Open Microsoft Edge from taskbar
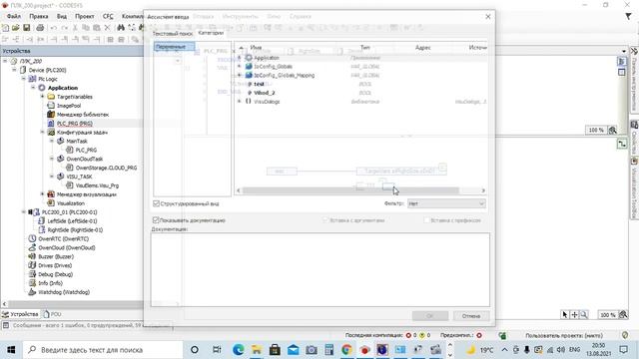Screen dimensions: 639x359 pyautogui.click(x=239, y=350)
